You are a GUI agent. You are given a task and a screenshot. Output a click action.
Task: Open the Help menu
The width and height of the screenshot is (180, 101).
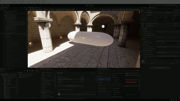[x=48, y=3]
